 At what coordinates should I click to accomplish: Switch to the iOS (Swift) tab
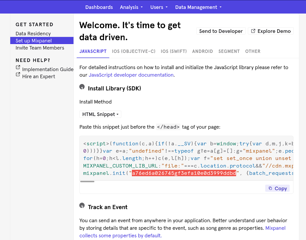(174, 51)
